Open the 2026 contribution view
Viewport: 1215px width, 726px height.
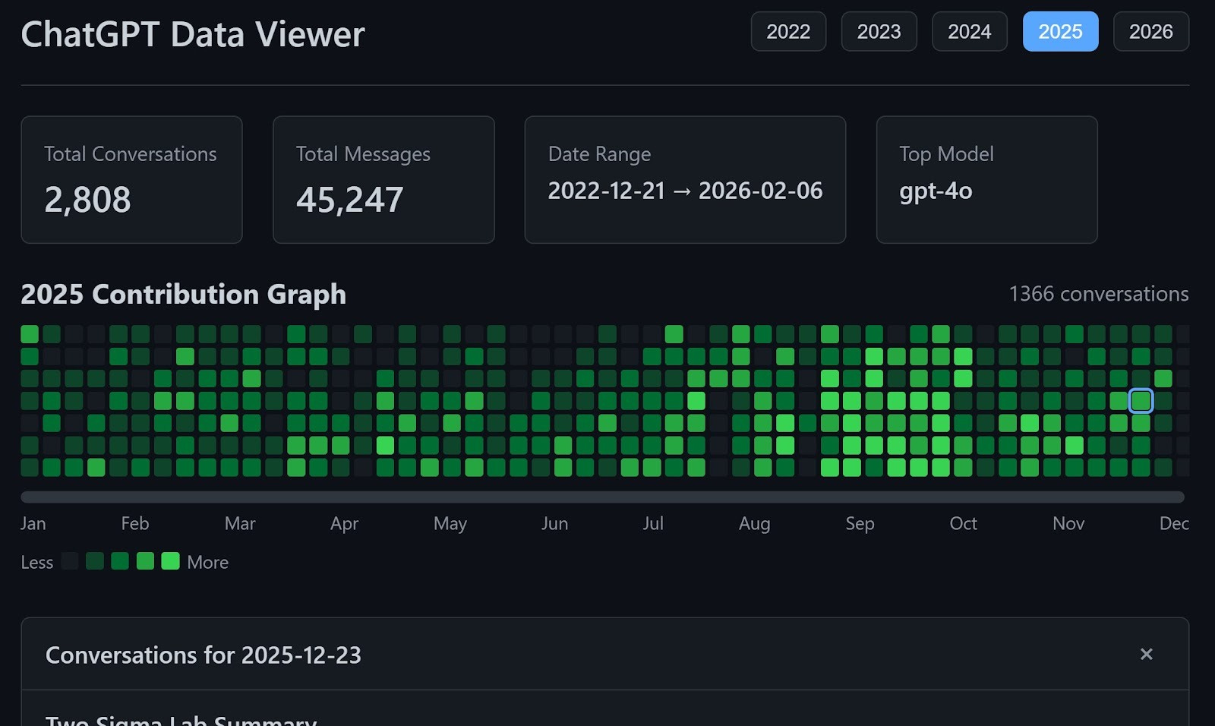click(1151, 31)
